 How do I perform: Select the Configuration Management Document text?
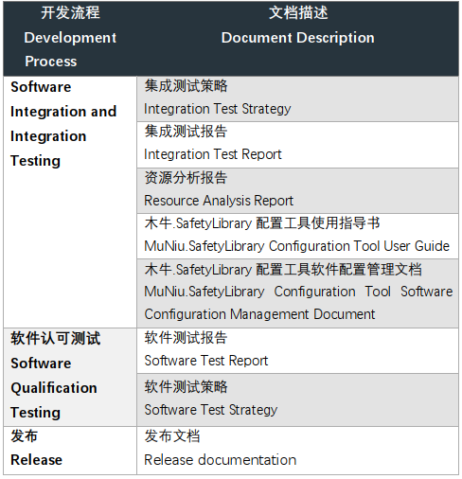click(259, 314)
